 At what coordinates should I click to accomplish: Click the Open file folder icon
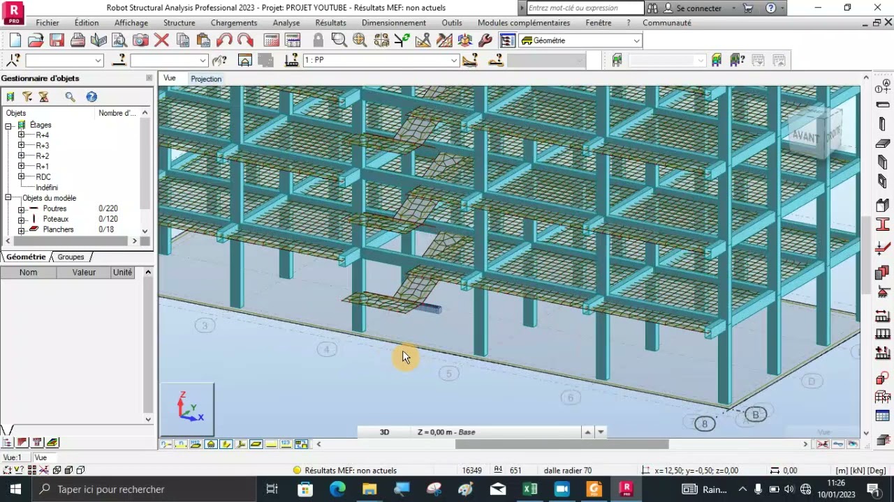(36, 40)
